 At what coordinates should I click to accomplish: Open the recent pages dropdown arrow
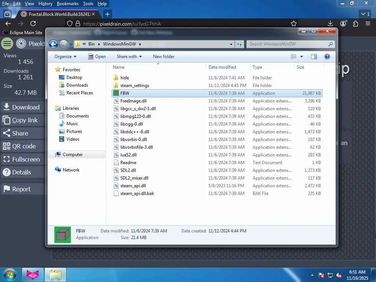pyautogui.click(x=71, y=44)
